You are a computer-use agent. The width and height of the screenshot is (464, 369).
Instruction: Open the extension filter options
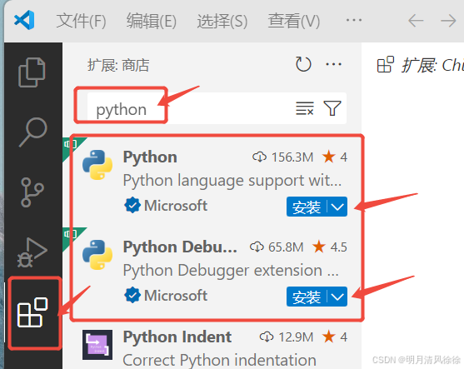(332, 108)
